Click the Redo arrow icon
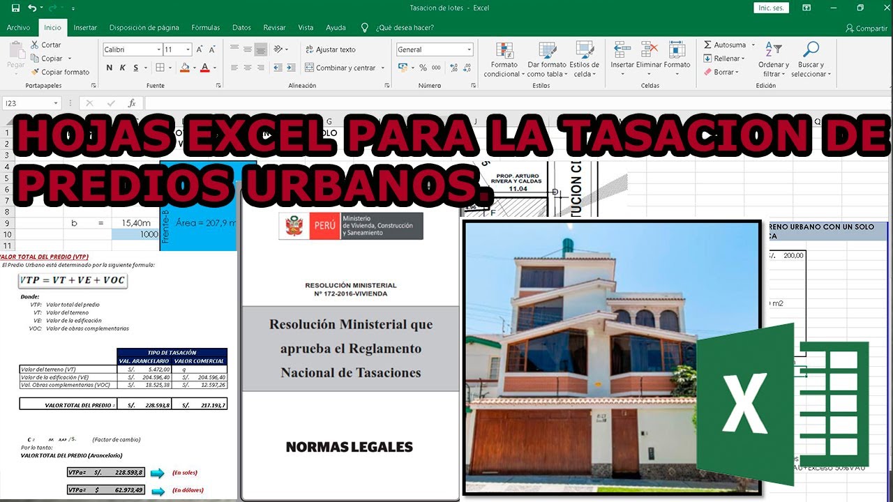The width and height of the screenshot is (893, 502). coord(52,8)
